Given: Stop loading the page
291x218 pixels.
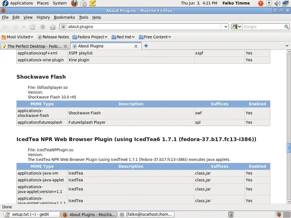Looking at the screenshot, I should [43, 27].
